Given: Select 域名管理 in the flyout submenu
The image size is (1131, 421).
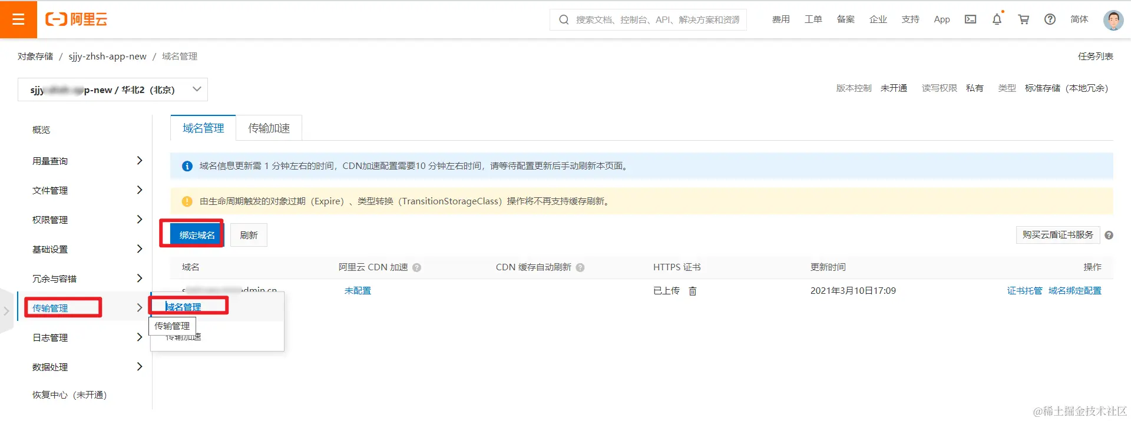Looking at the screenshot, I should click(x=183, y=307).
